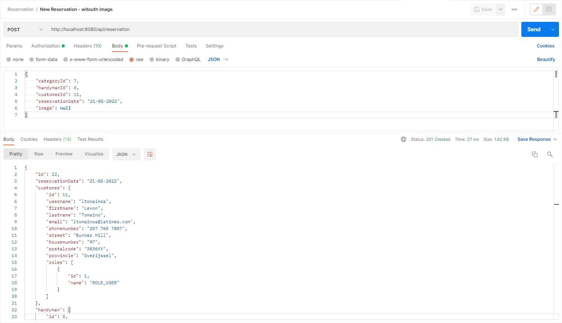View the Test Results tab
Image resolution: width=562 pixels, height=323 pixels.
pos(90,139)
